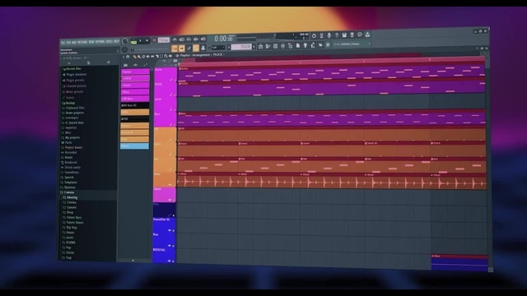
Task: Click the Record button in transport
Action: click(x=154, y=40)
